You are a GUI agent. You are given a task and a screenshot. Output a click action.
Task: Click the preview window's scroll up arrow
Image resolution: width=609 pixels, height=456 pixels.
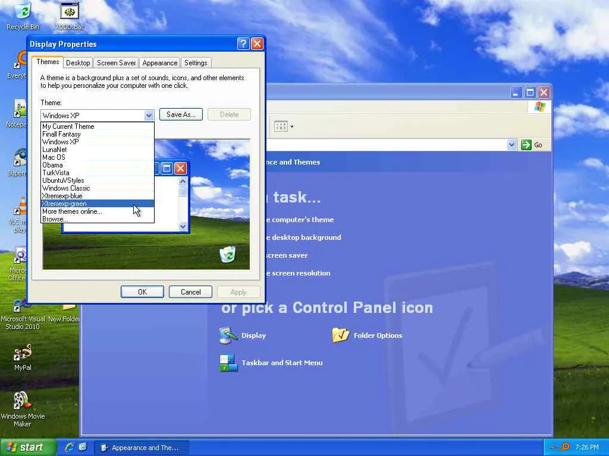(x=183, y=181)
